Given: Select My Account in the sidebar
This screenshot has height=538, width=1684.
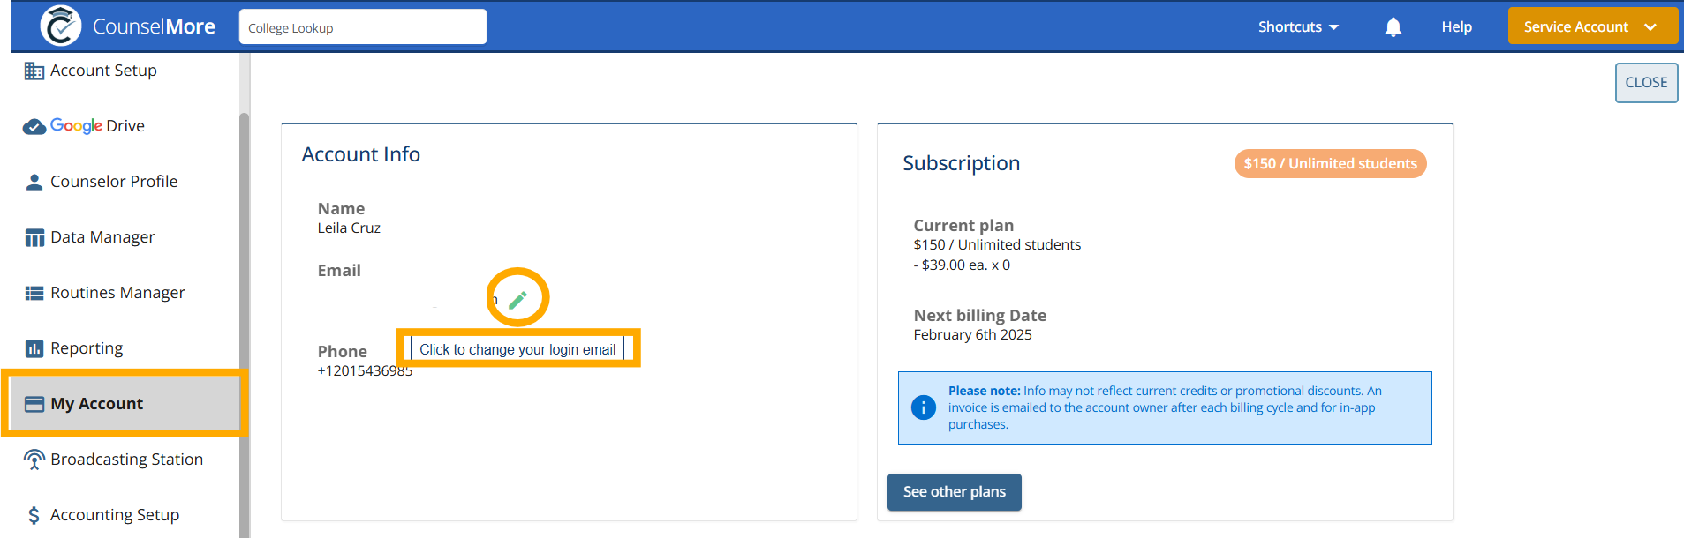Looking at the screenshot, I should click(x=124, y=404).
